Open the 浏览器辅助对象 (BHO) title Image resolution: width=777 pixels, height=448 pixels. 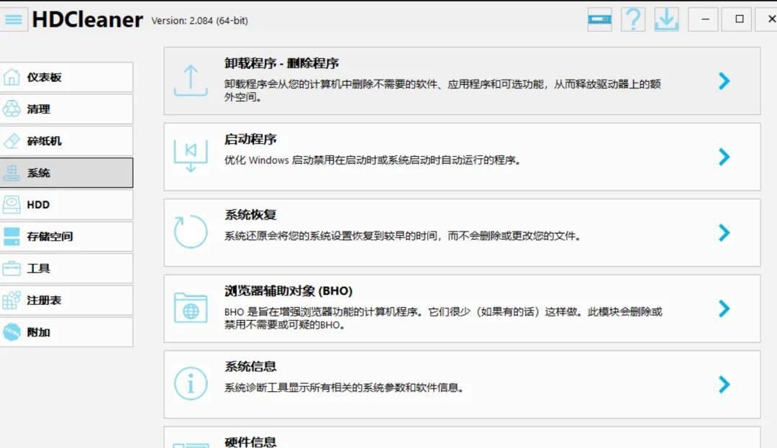[288, 291]
